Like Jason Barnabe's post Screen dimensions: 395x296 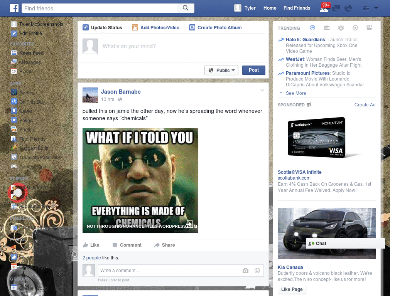(91, 245)
